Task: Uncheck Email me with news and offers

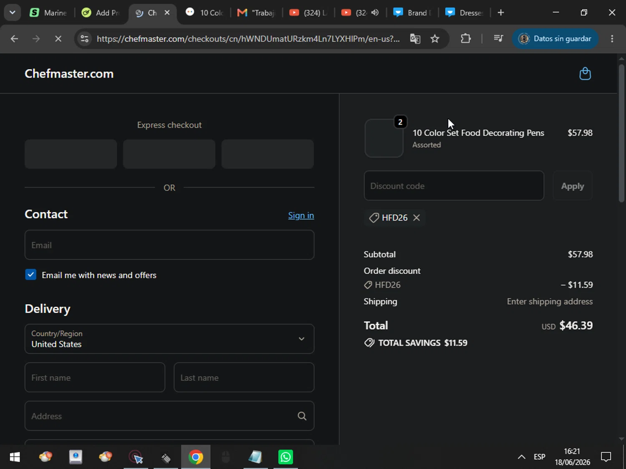Action: coord(30,275)
